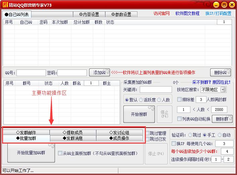
Task: Switch to the 批量加群 tab
Action: [x=26, y=138]
